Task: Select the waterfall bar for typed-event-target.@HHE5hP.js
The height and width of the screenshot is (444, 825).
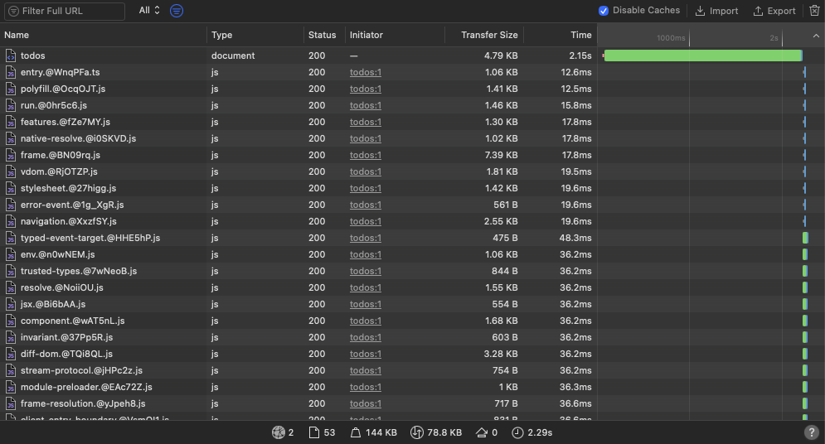Action: point(805,238)
